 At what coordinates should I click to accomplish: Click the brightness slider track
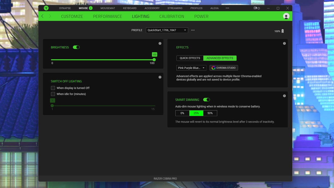pos(102,60)
